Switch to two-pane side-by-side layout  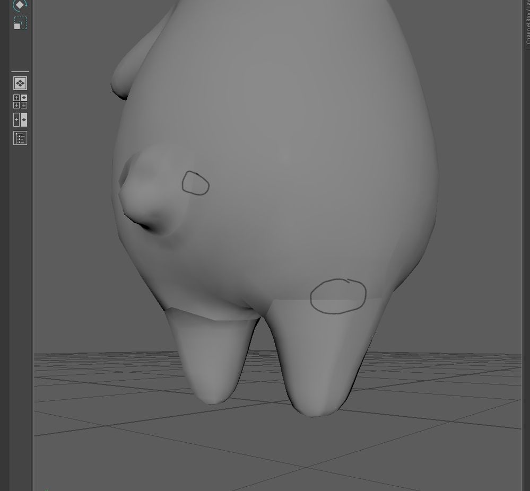[x=20, y=120]
